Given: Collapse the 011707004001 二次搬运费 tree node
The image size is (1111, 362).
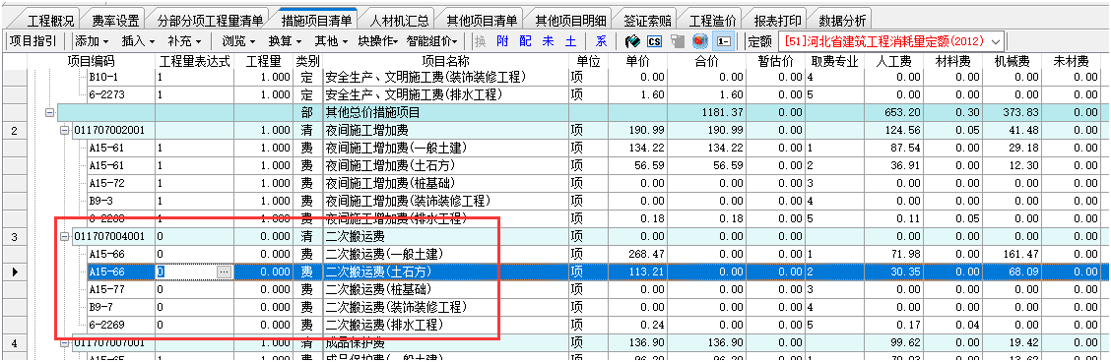Looking at the screenshot, I should (64, 236).
